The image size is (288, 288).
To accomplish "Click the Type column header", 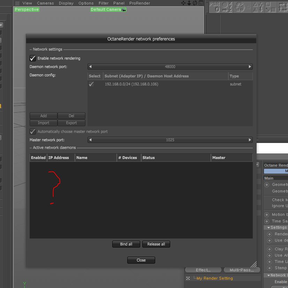I will point(241,76).
